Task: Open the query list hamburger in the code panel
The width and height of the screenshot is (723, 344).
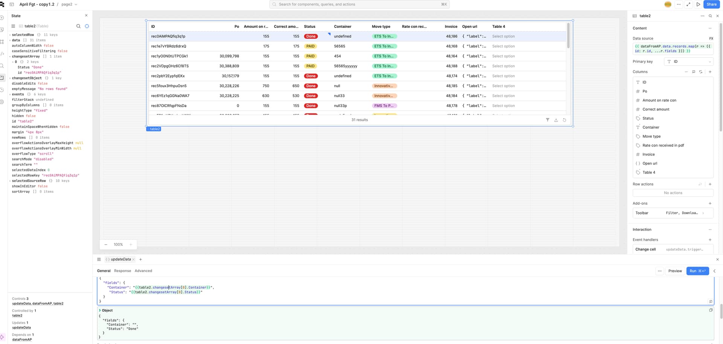Action: pos(99,259)
